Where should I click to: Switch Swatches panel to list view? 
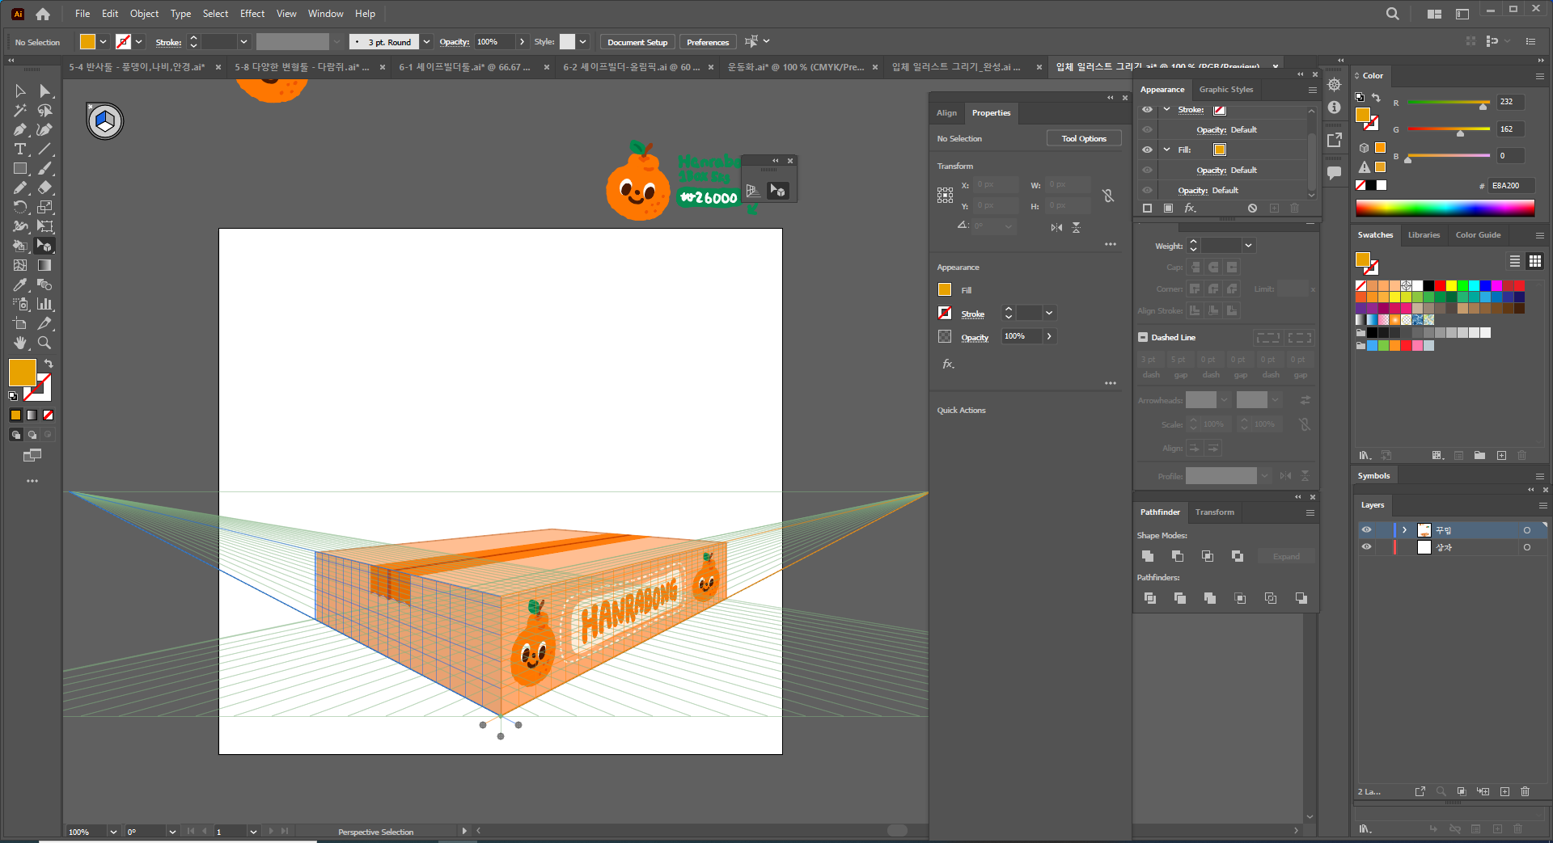pos(1514,261)
